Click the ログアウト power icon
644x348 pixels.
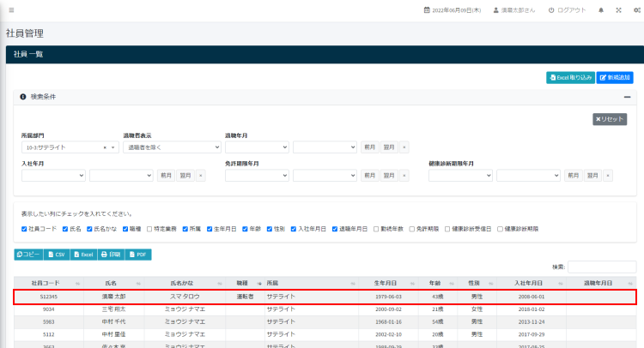pyautogui.click(x=551, y=10)
